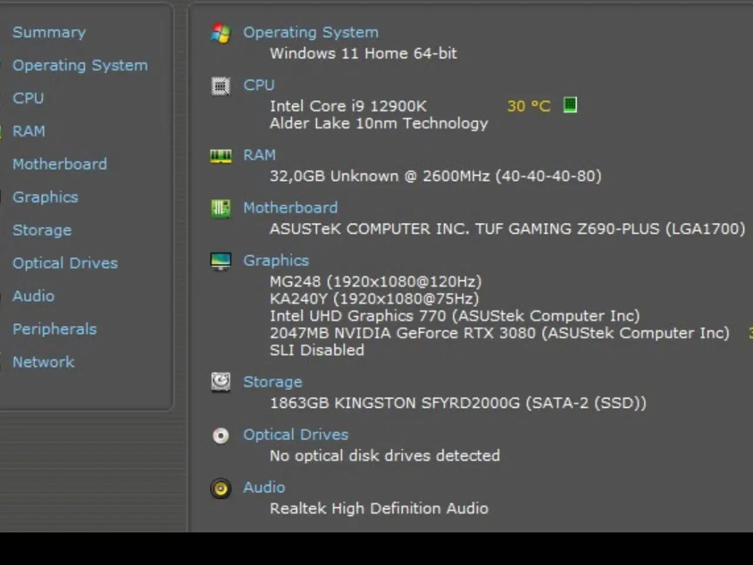Open the CPU section heading link
This screenshot has height=565, width=753.
click(x=258, y=85)
